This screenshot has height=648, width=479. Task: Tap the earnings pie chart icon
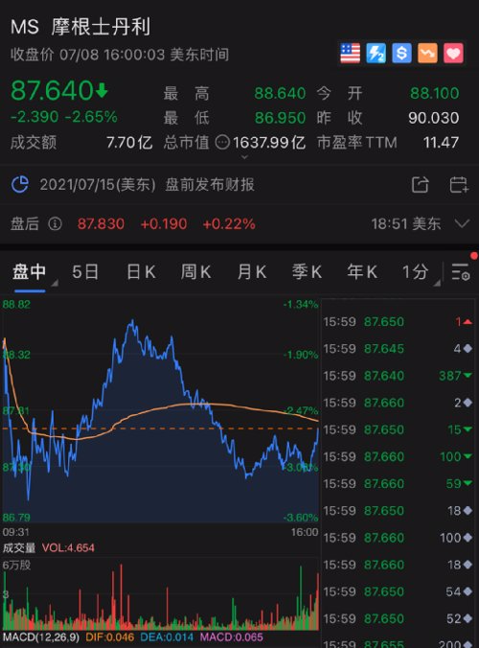[20, 184]
